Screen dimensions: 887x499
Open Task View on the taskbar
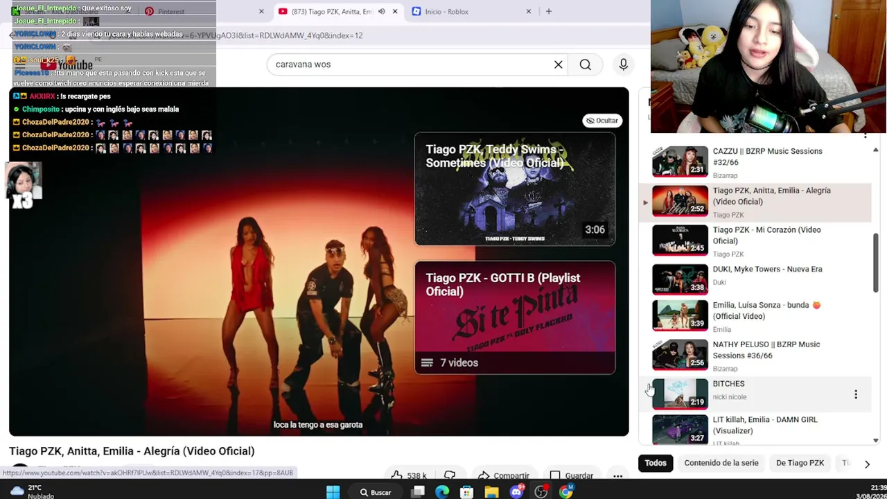tap(418, 492)
